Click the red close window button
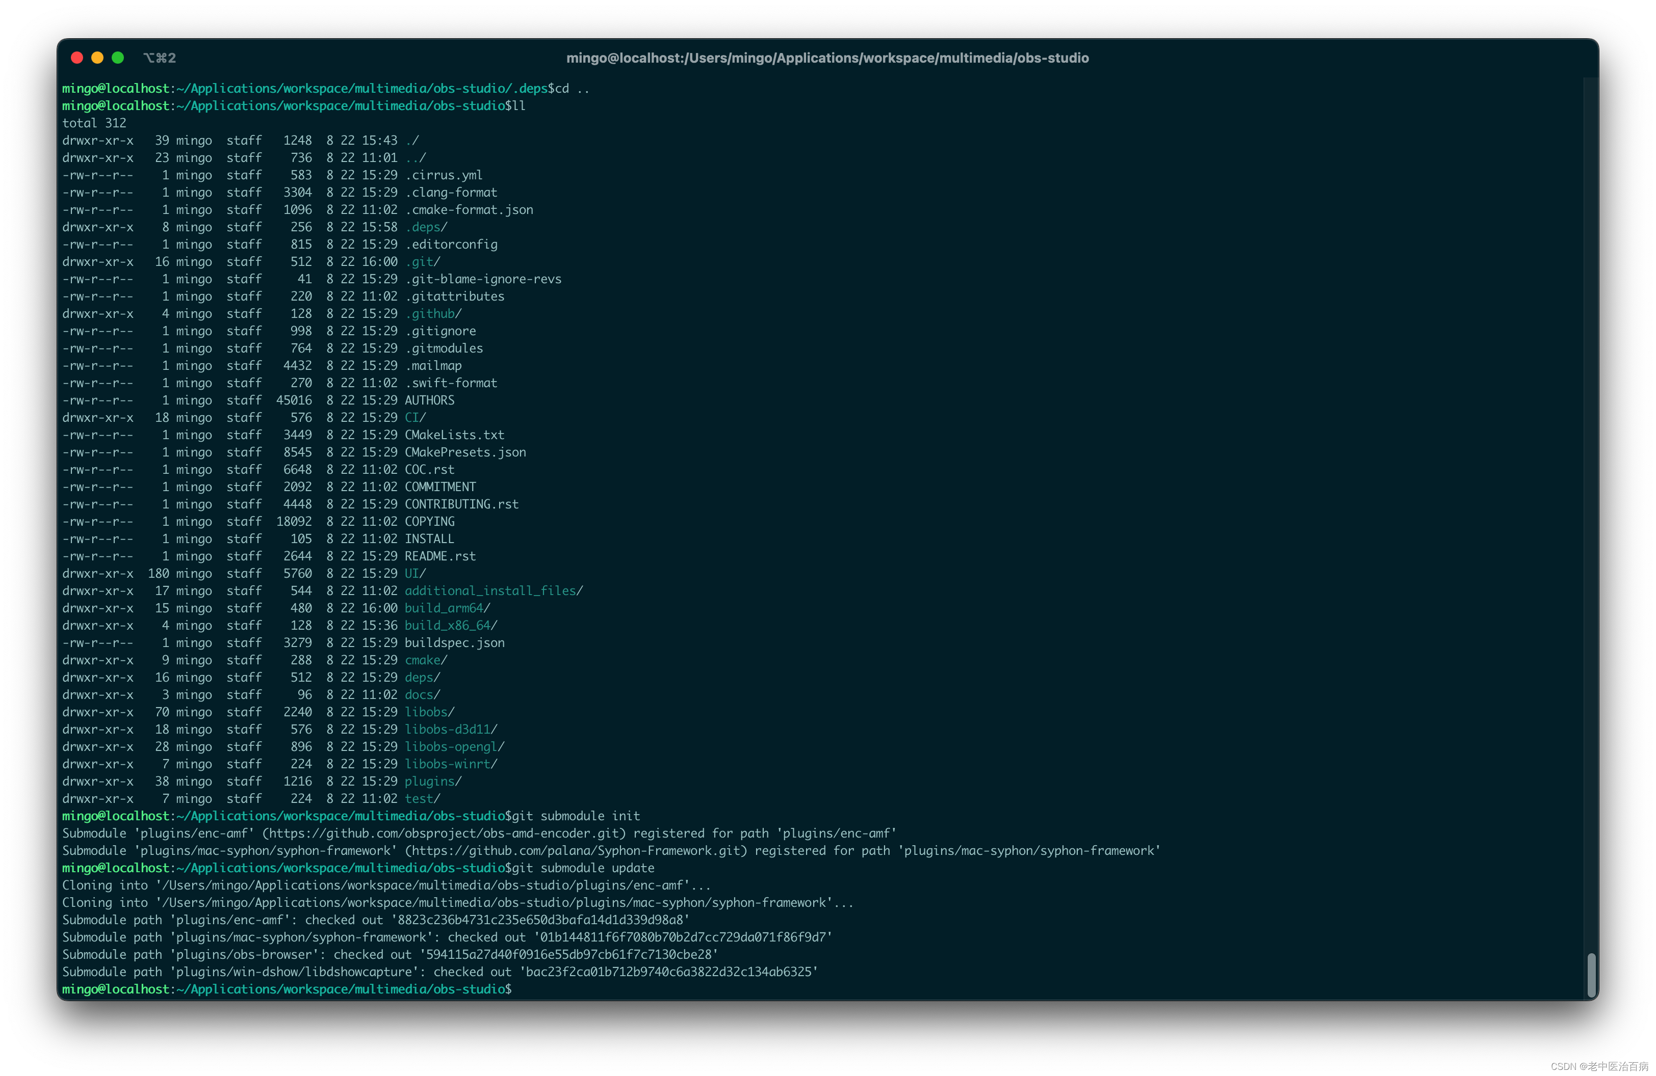 coord(77,58)
